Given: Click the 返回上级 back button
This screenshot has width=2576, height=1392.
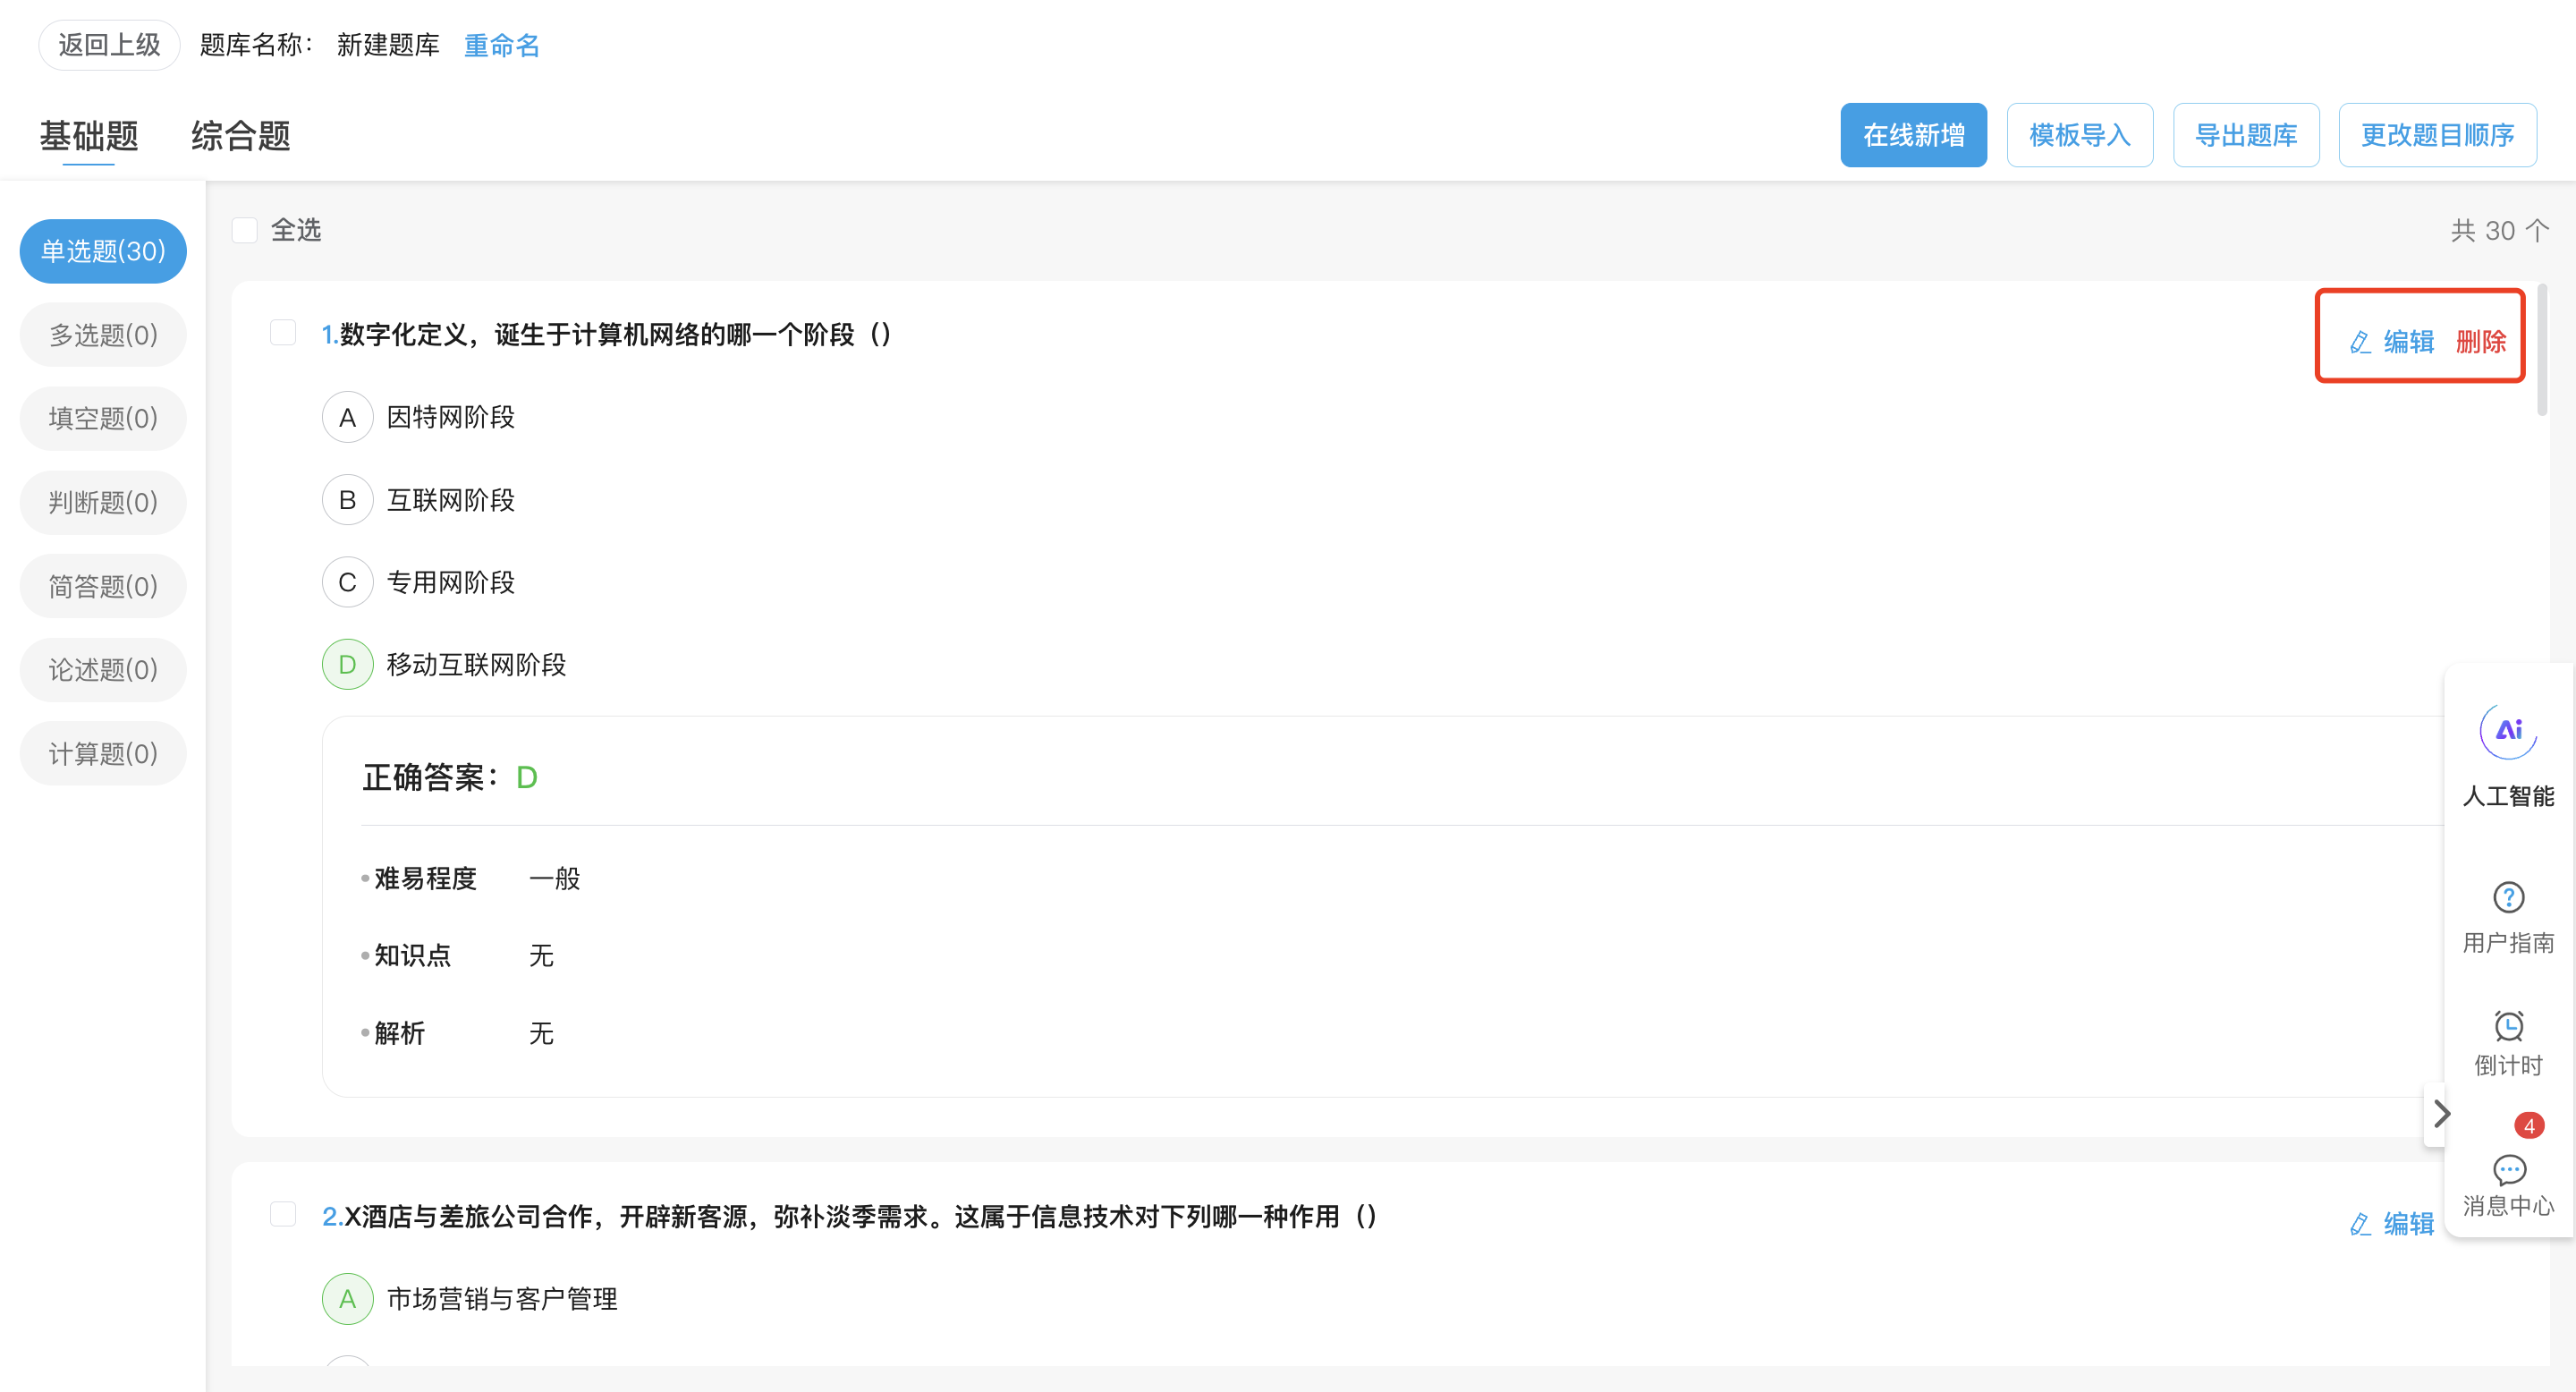Looking at the screenshot, I should (109, 45).
